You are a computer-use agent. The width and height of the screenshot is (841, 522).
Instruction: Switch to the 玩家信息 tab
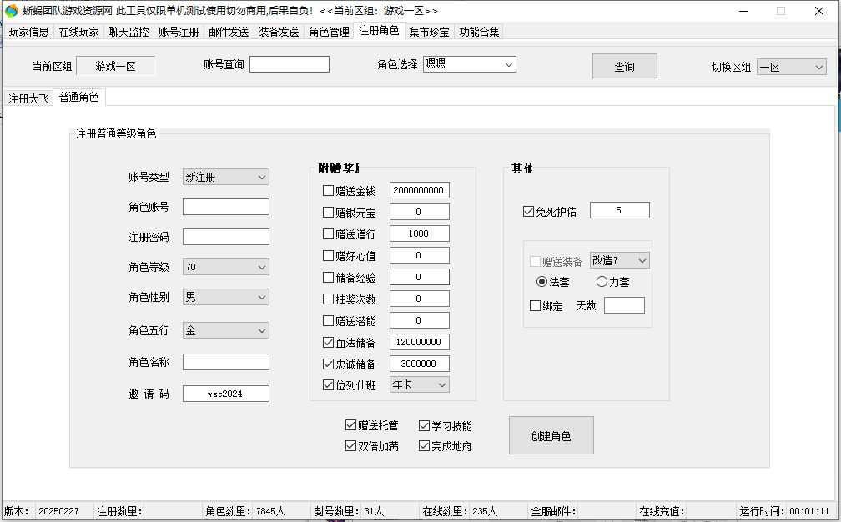(x=28, y=33)
